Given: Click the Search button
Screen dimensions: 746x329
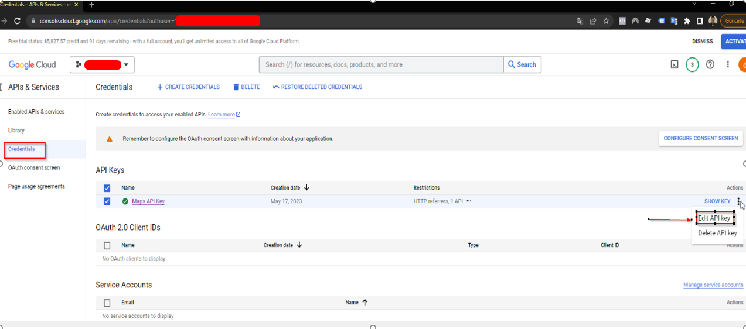Looking at the screenshot, I should click(x=522, y=64).
